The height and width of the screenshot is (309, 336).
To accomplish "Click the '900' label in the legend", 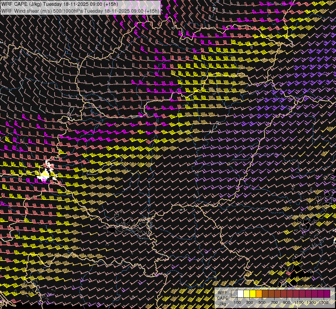I will [287, 302].
